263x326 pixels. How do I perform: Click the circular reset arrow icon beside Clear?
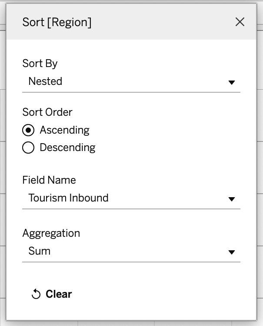tap(36, 294)
